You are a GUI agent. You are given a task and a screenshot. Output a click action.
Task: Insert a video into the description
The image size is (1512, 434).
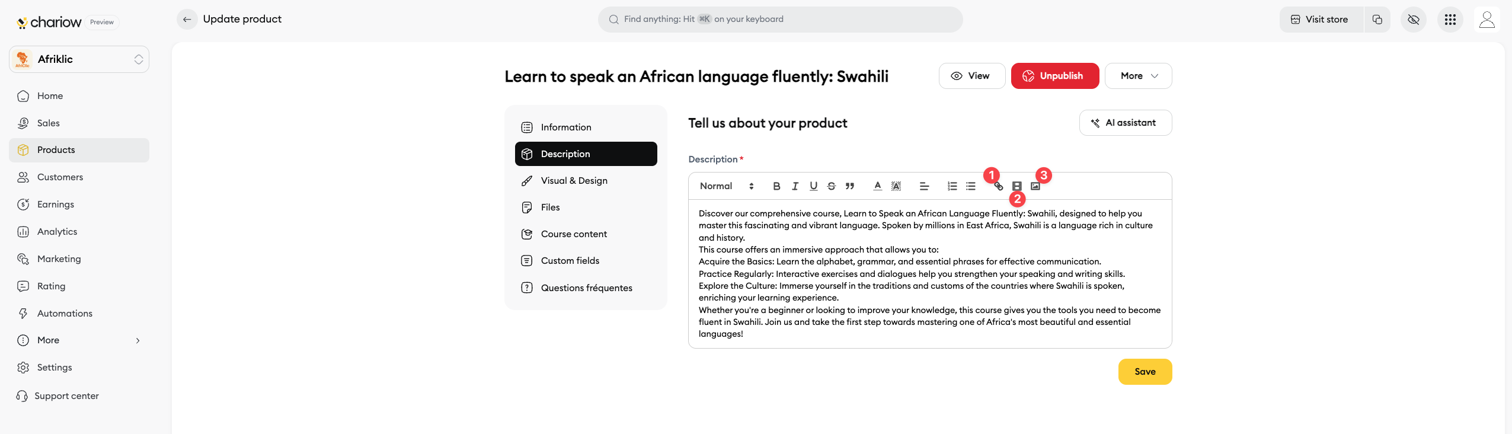tap(1017, 186)
